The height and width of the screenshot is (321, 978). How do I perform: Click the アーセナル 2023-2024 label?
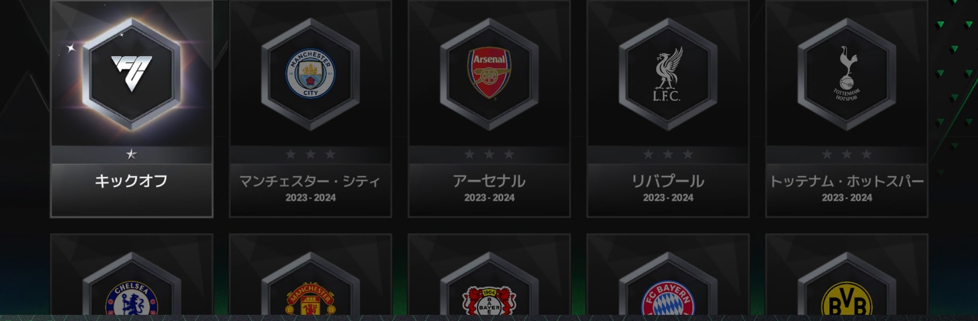coord(489,188)
